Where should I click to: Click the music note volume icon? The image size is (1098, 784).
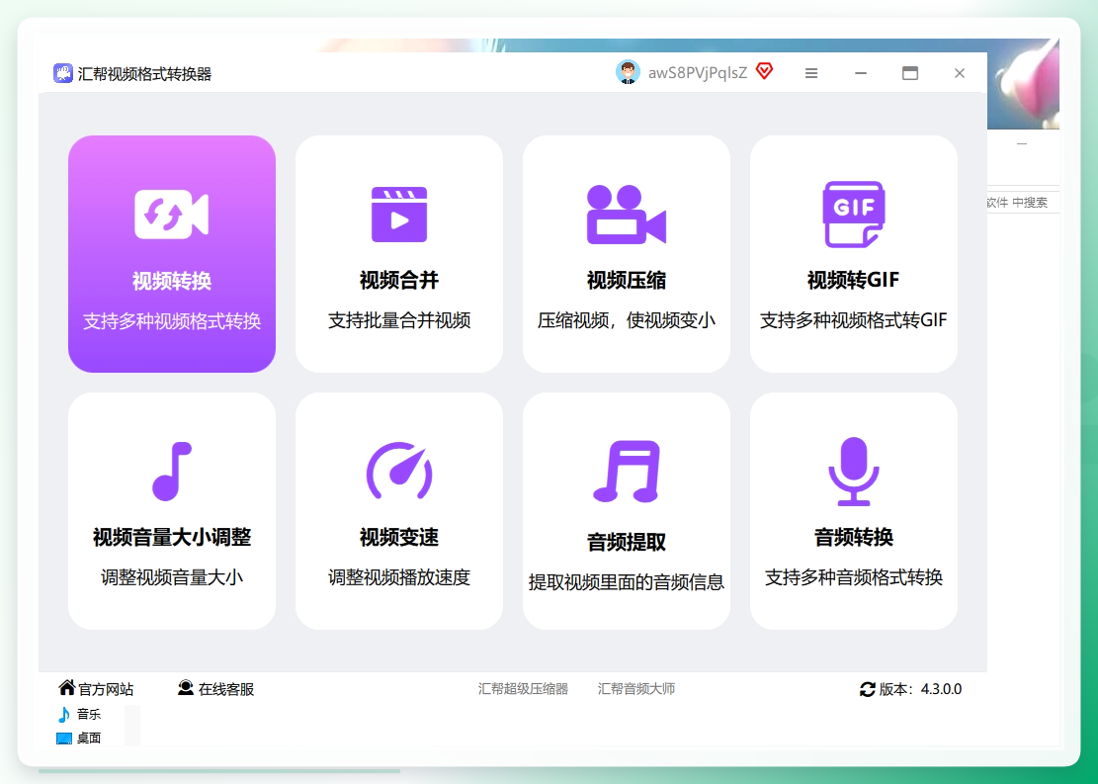coord(172,472)
